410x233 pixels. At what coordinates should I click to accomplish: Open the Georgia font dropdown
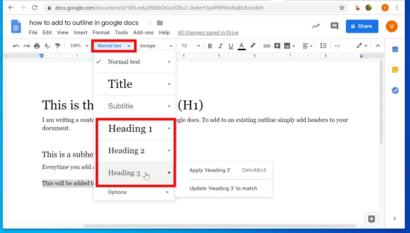click(156, 46)
